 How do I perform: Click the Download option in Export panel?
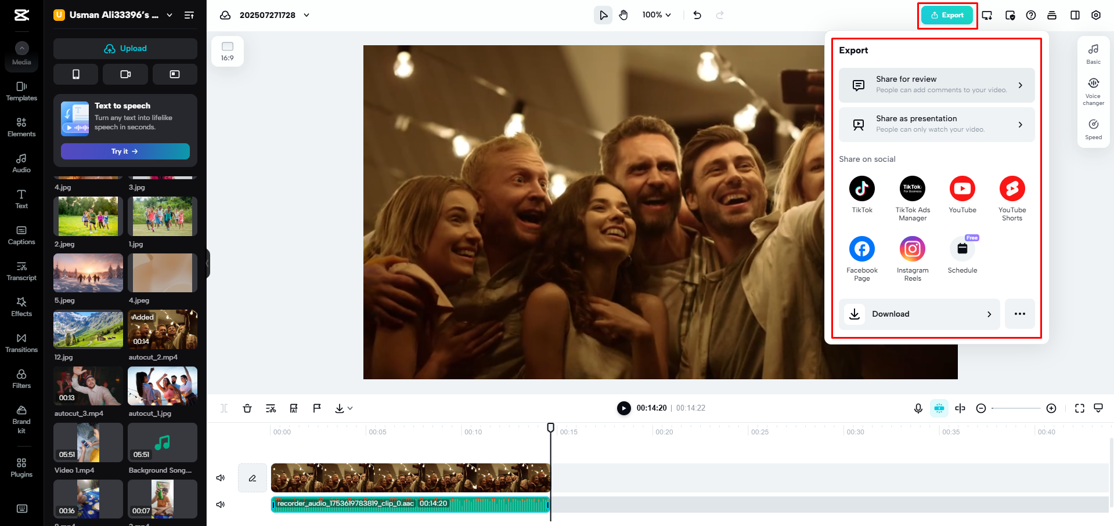pos(919,314)
